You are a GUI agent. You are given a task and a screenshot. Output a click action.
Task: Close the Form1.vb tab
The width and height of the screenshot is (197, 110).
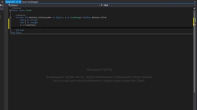[x=20, y=2]
